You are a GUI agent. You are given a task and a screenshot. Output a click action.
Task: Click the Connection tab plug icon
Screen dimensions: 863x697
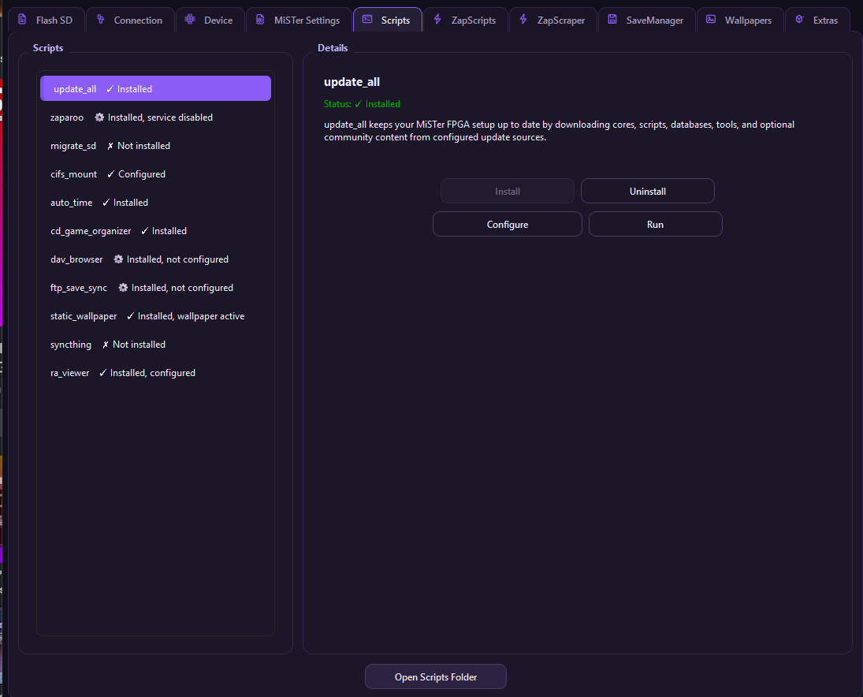click(x=100, y=19)
